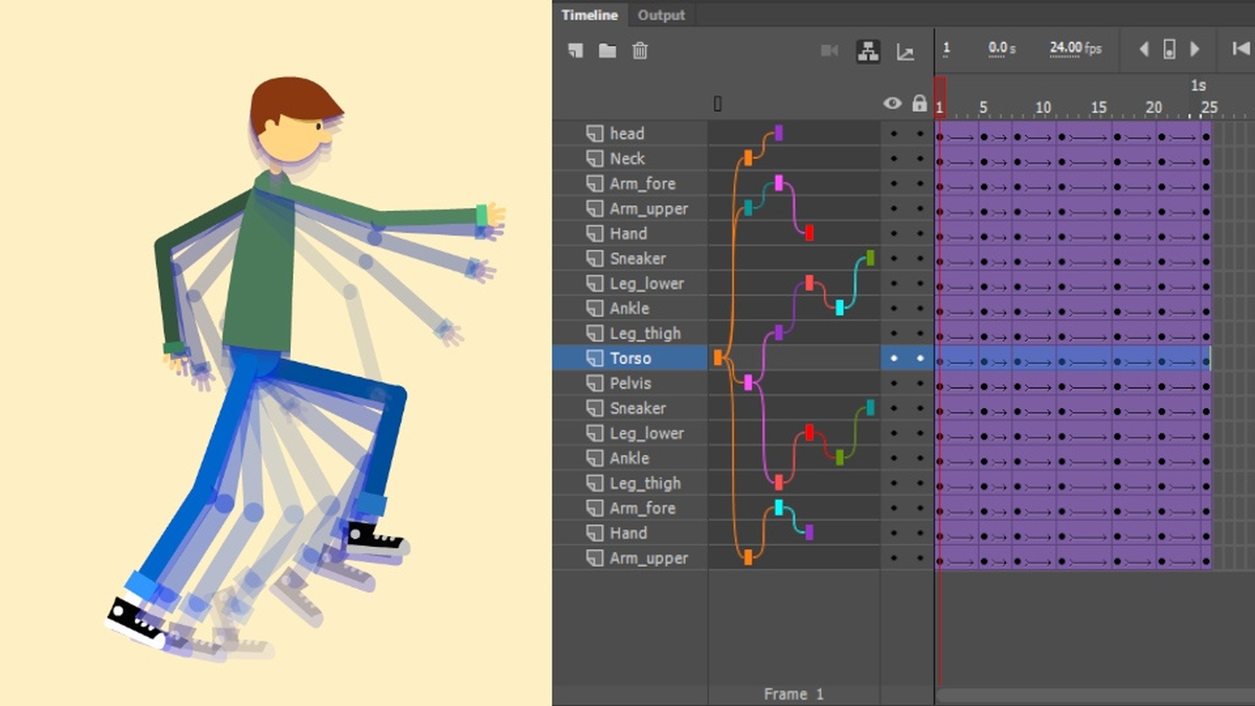The height and width of the screenshot is (706, 1255).
Task: Open the graph editor icon
Action: pos(907,51)
